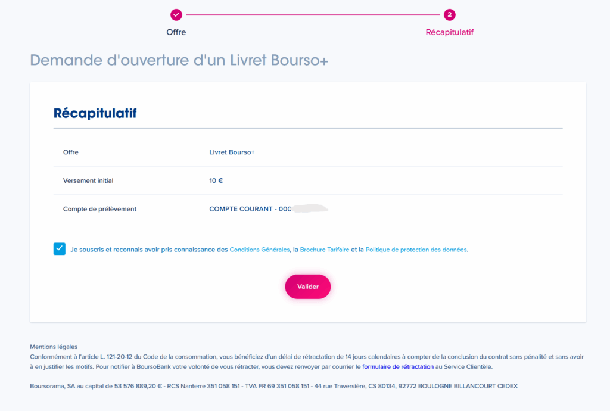Click the Demande d'ouverture page title
Screen dimensions: 610x411
click(x=179, y=60)
